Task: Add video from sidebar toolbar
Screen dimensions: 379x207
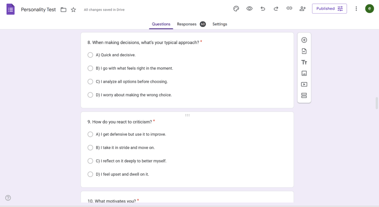Action: pyautogui.click(x=304, y=84)
